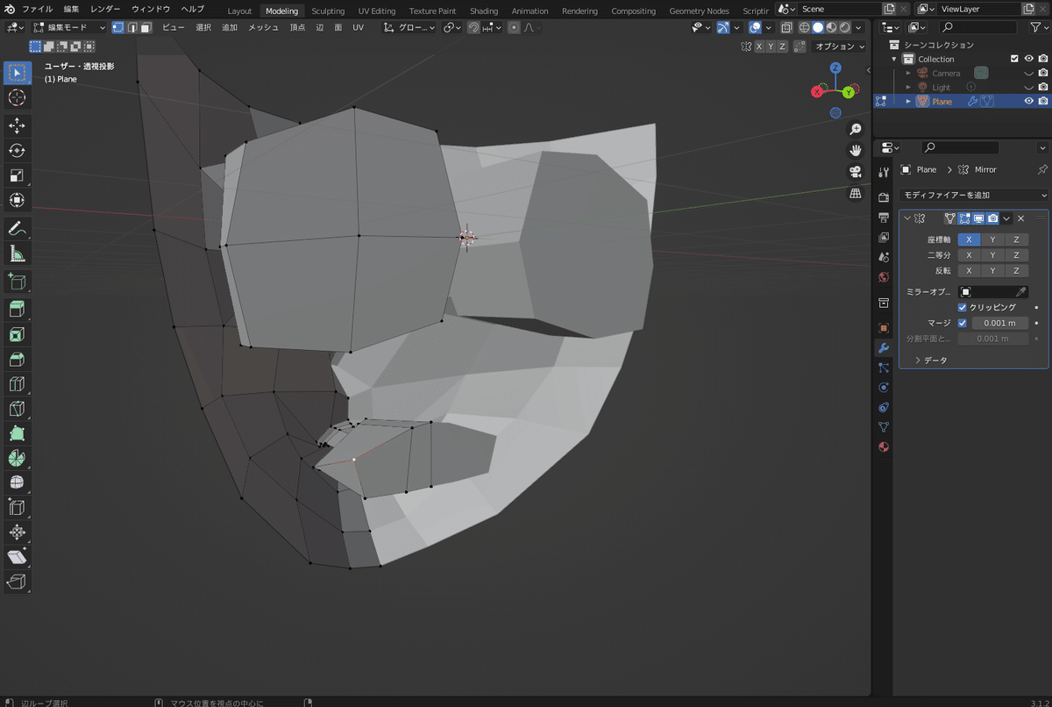Image resolution: width=1052 pixels, height=707 pixels.
Task: Toggle X-ray display in viewport header
Action: [x=785, y=27]
